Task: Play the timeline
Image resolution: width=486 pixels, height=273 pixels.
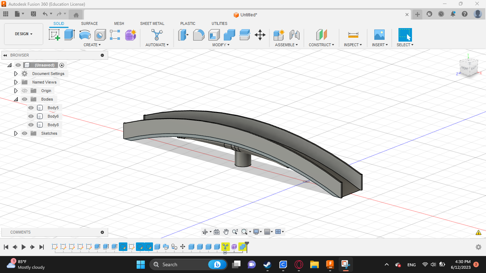Action: tap(24, 247)
